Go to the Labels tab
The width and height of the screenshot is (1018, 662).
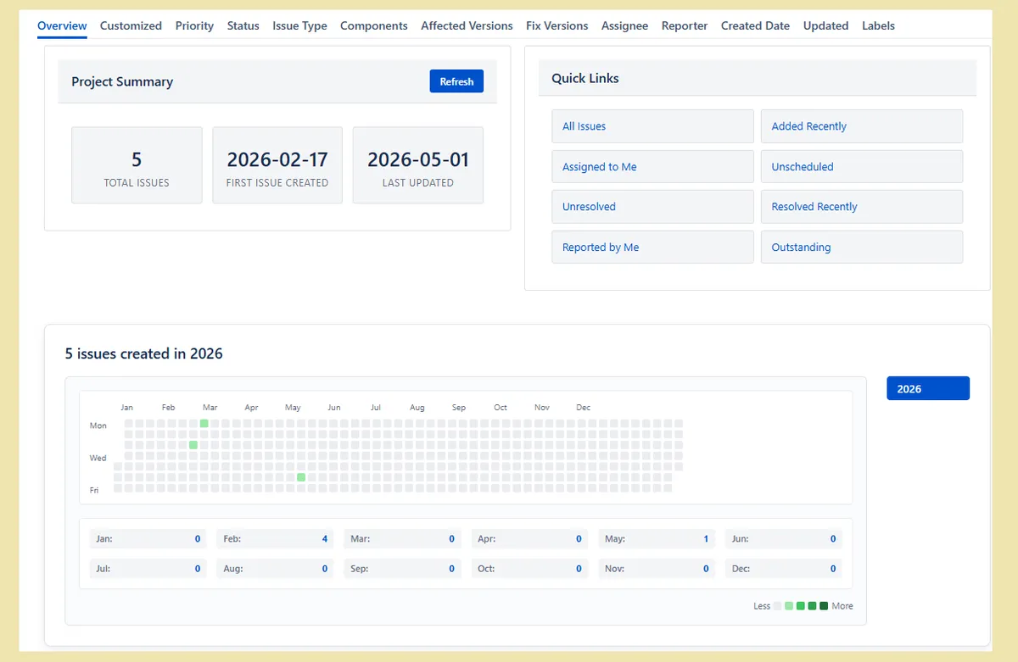point(878,25)
